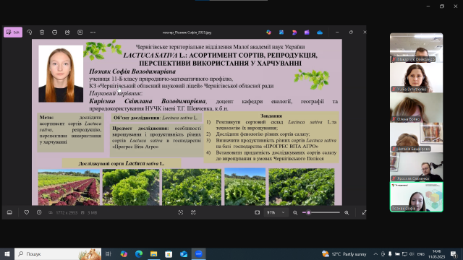Open the three-dots See more menu

click(x=93, y=32)
